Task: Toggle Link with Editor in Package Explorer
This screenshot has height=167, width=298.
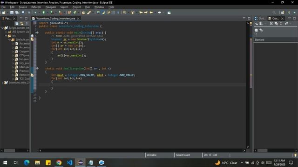Action: (22, 24)
